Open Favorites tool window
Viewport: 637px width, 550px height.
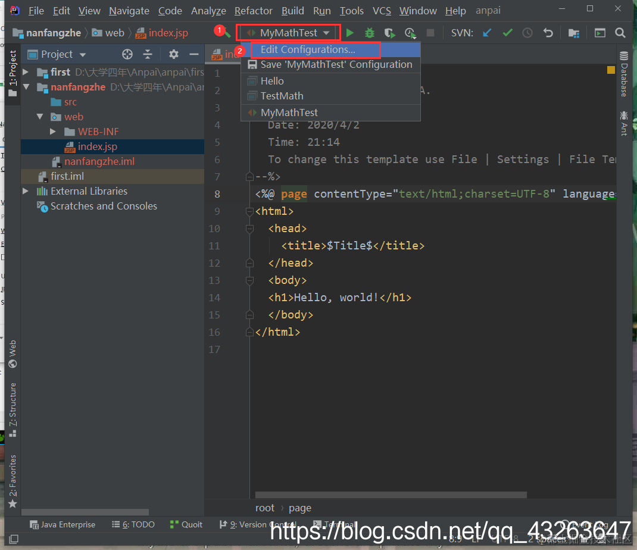point(13,481)
